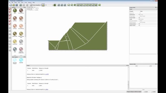Select the Firm Clay material

pos(21,19)
